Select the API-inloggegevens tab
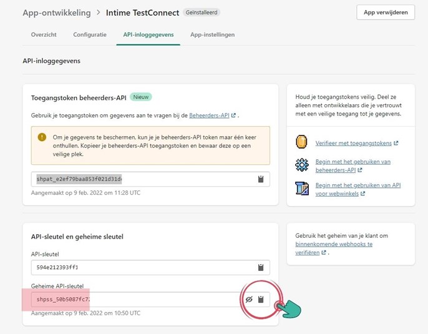Viewport: 428px width, 334px height. pyautogui.click(x=148, y=35)
